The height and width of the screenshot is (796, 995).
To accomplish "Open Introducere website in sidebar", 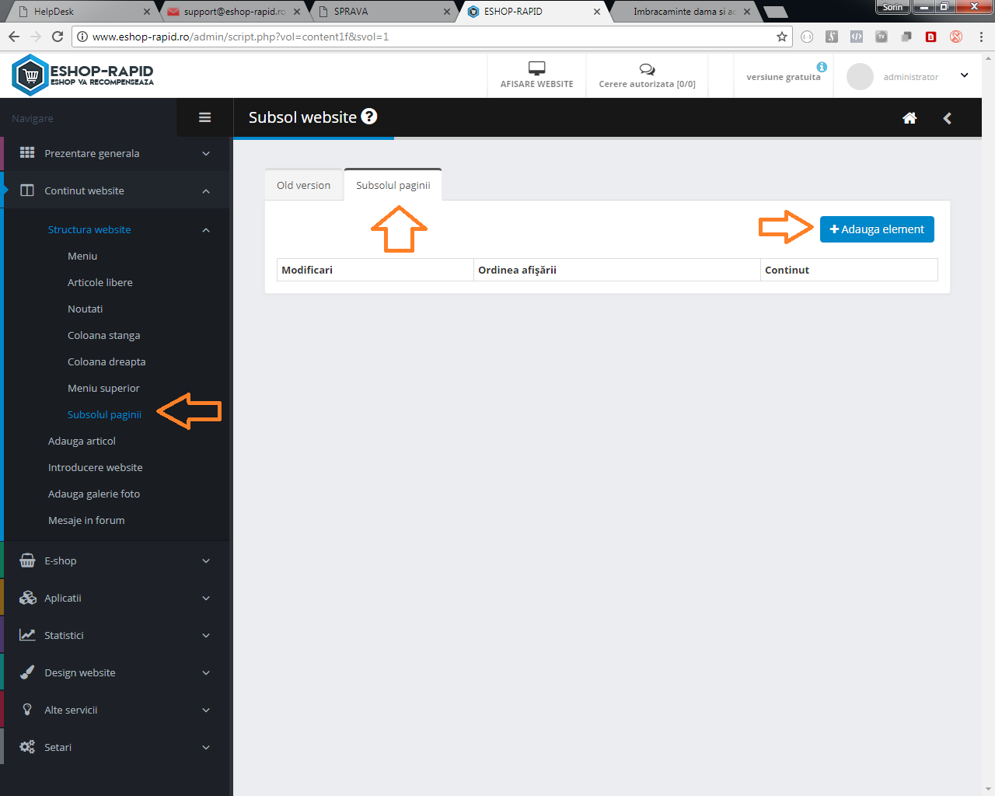I will pos(96,467).
